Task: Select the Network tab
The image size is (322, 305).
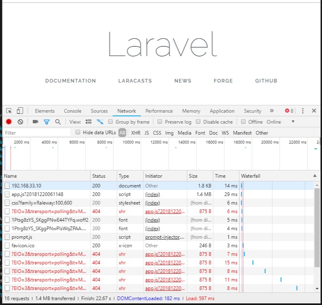Action: 126,111
